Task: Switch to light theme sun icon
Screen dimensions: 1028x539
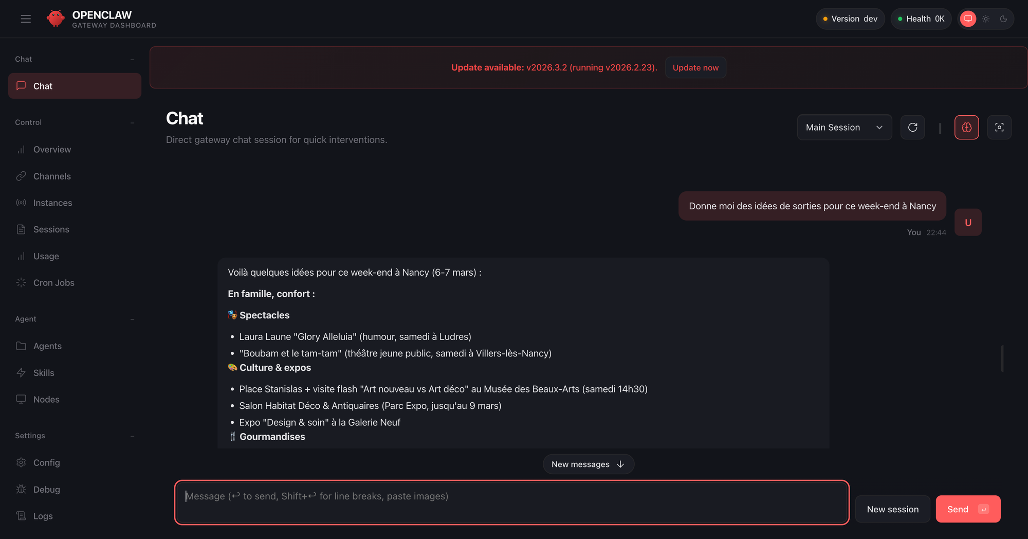Action: (986, 19)
